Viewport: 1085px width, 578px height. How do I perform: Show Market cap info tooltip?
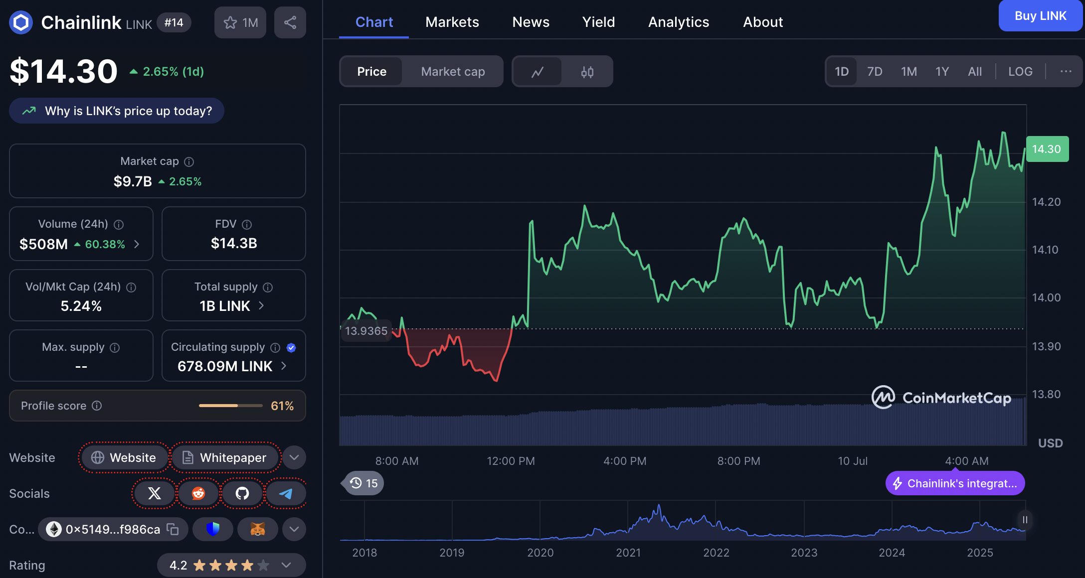click(189, 161)
